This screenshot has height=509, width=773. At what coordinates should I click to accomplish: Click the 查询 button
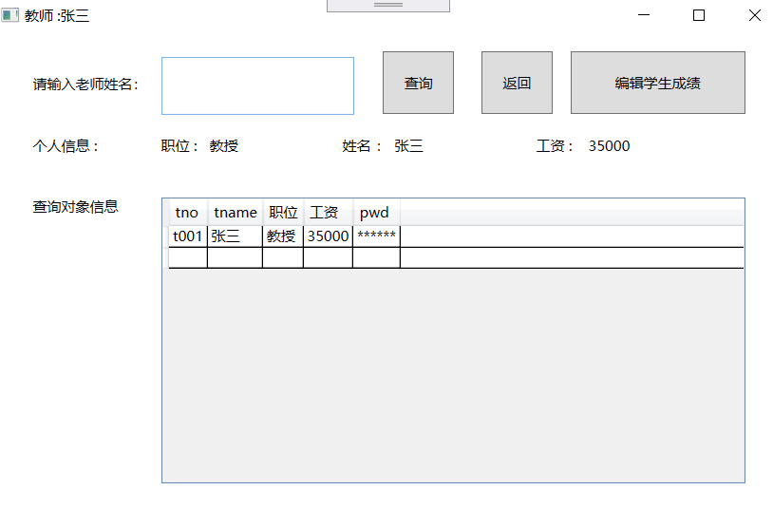point(418,83)
